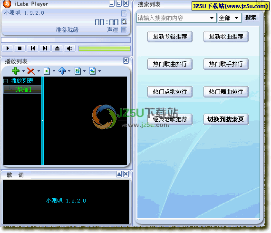Skip to the previous track
This screenshot has height=233, width=271.
tap(32, 49)
